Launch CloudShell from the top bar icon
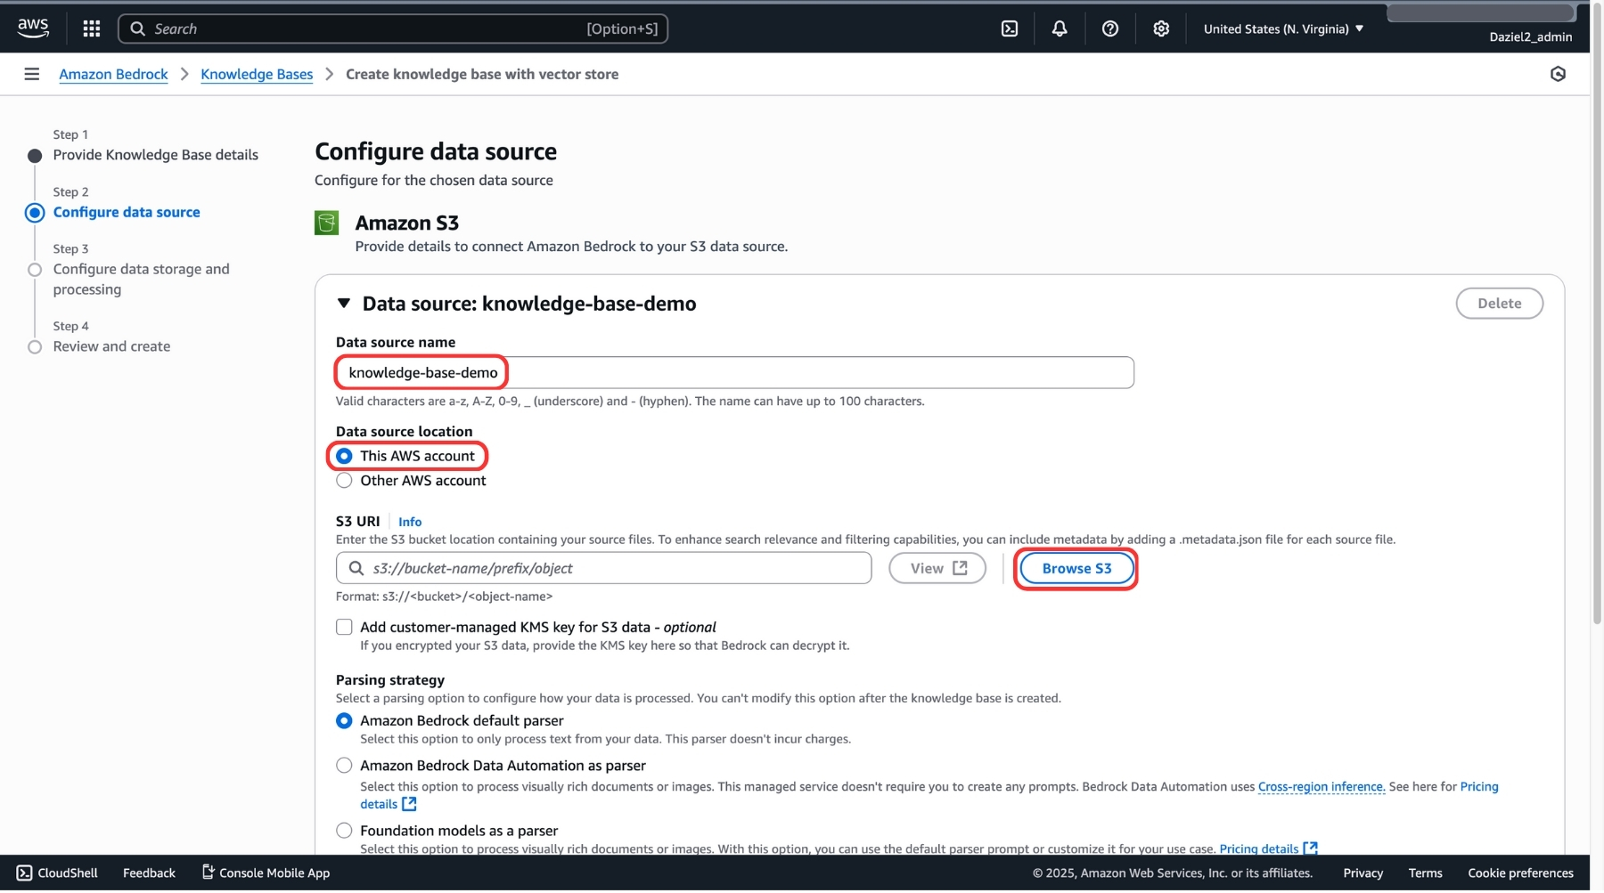The width and height of the screenshot is (1604, 893). [1009, 28]
